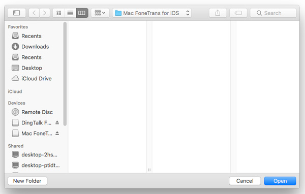Eject the Mac FoneT... volume
This screenshot has height=194, width=305.
[57, 134]
